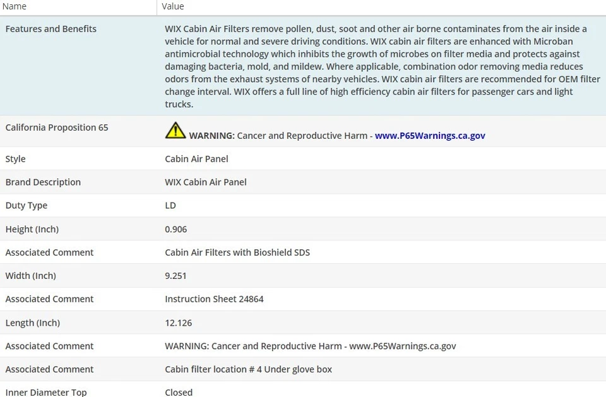Select the cabin filter location comment
The width and height of the screenshot is (606, 397).
248,369
